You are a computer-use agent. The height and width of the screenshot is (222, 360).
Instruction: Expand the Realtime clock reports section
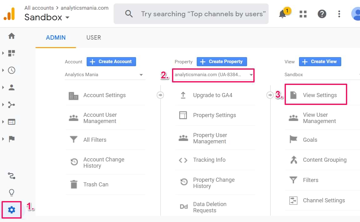pos(12,70)
